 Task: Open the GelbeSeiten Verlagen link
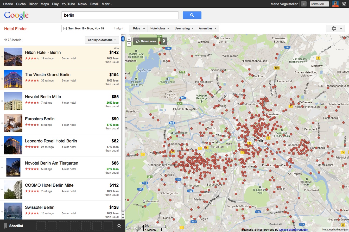pos(294,230)
